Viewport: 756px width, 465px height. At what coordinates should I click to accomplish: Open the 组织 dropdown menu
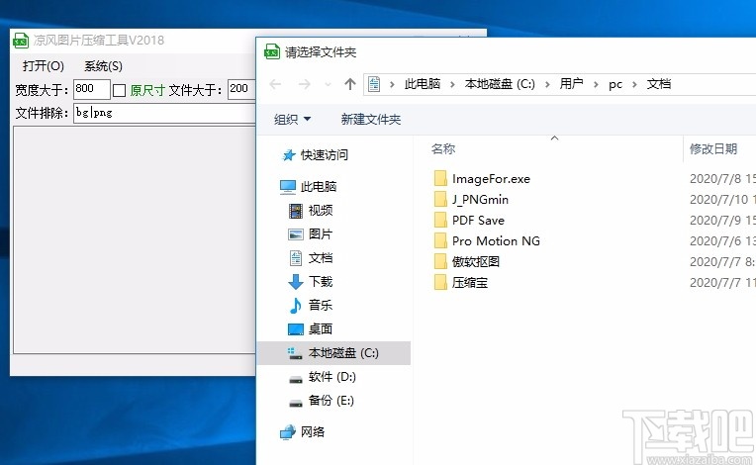coord(292,120)
